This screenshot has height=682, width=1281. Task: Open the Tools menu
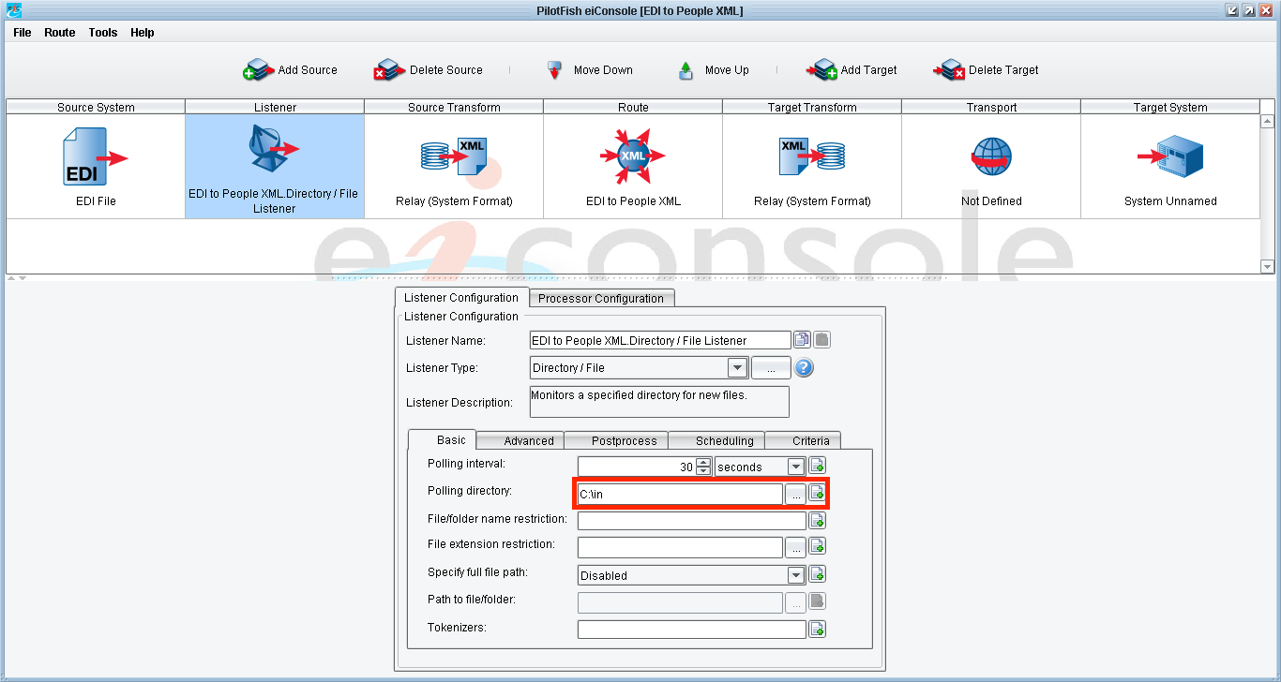[x=103, y=33]
